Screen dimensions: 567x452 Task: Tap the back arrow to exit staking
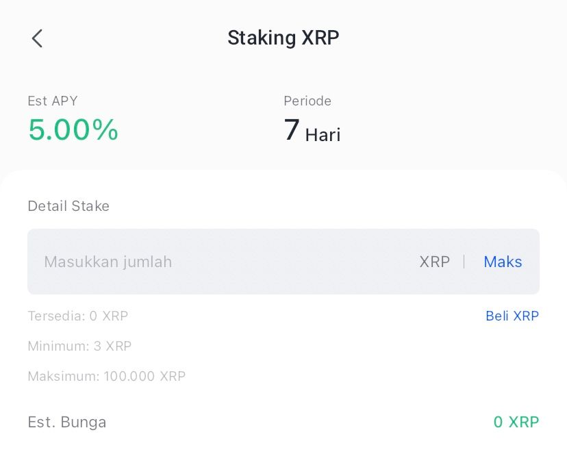click(x=37, y=38)
